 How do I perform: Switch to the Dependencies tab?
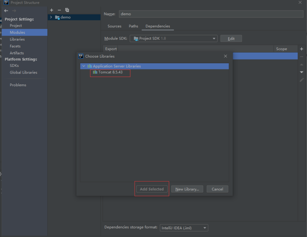point(158,26)
